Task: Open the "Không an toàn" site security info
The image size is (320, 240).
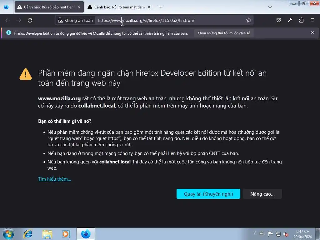Action: pyautogui.click(x=75, y=20)
